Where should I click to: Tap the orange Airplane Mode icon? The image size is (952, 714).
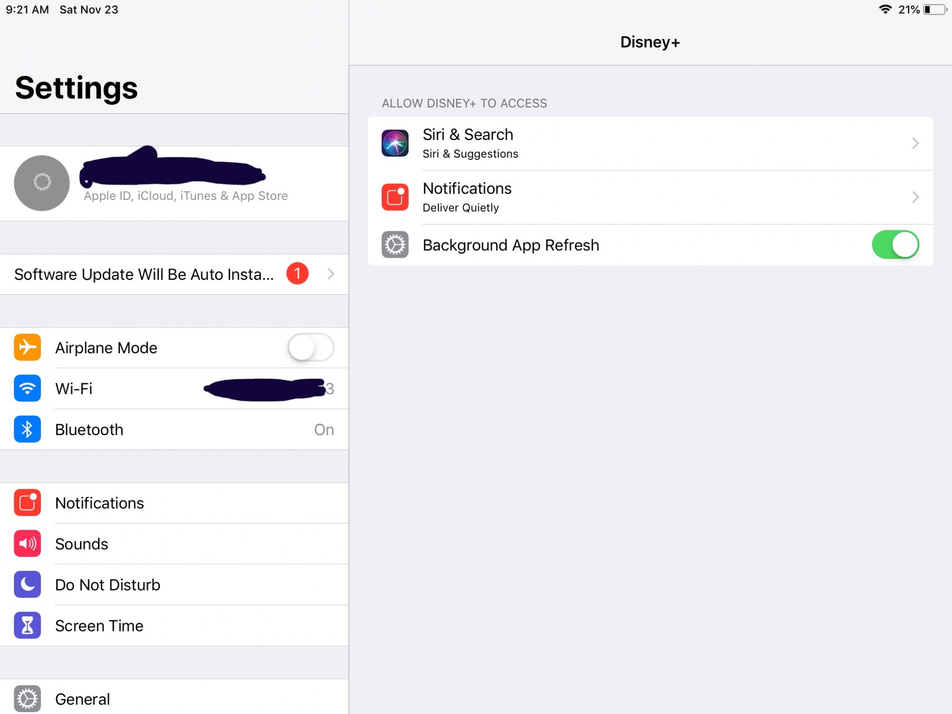pyautogui.click(x=27, y=347)
